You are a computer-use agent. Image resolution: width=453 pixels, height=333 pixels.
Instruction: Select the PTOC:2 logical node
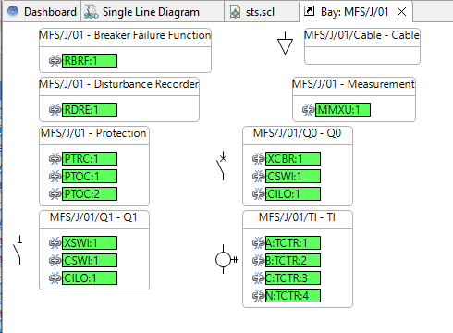tap(90, 193)
